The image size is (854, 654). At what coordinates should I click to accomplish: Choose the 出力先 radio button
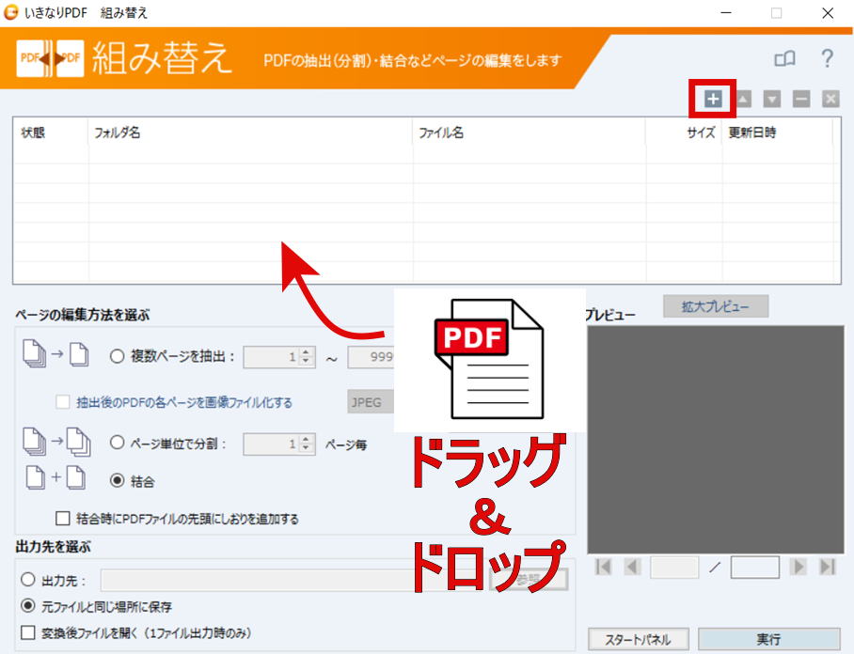pyautogui.click(x=28, y=579)
